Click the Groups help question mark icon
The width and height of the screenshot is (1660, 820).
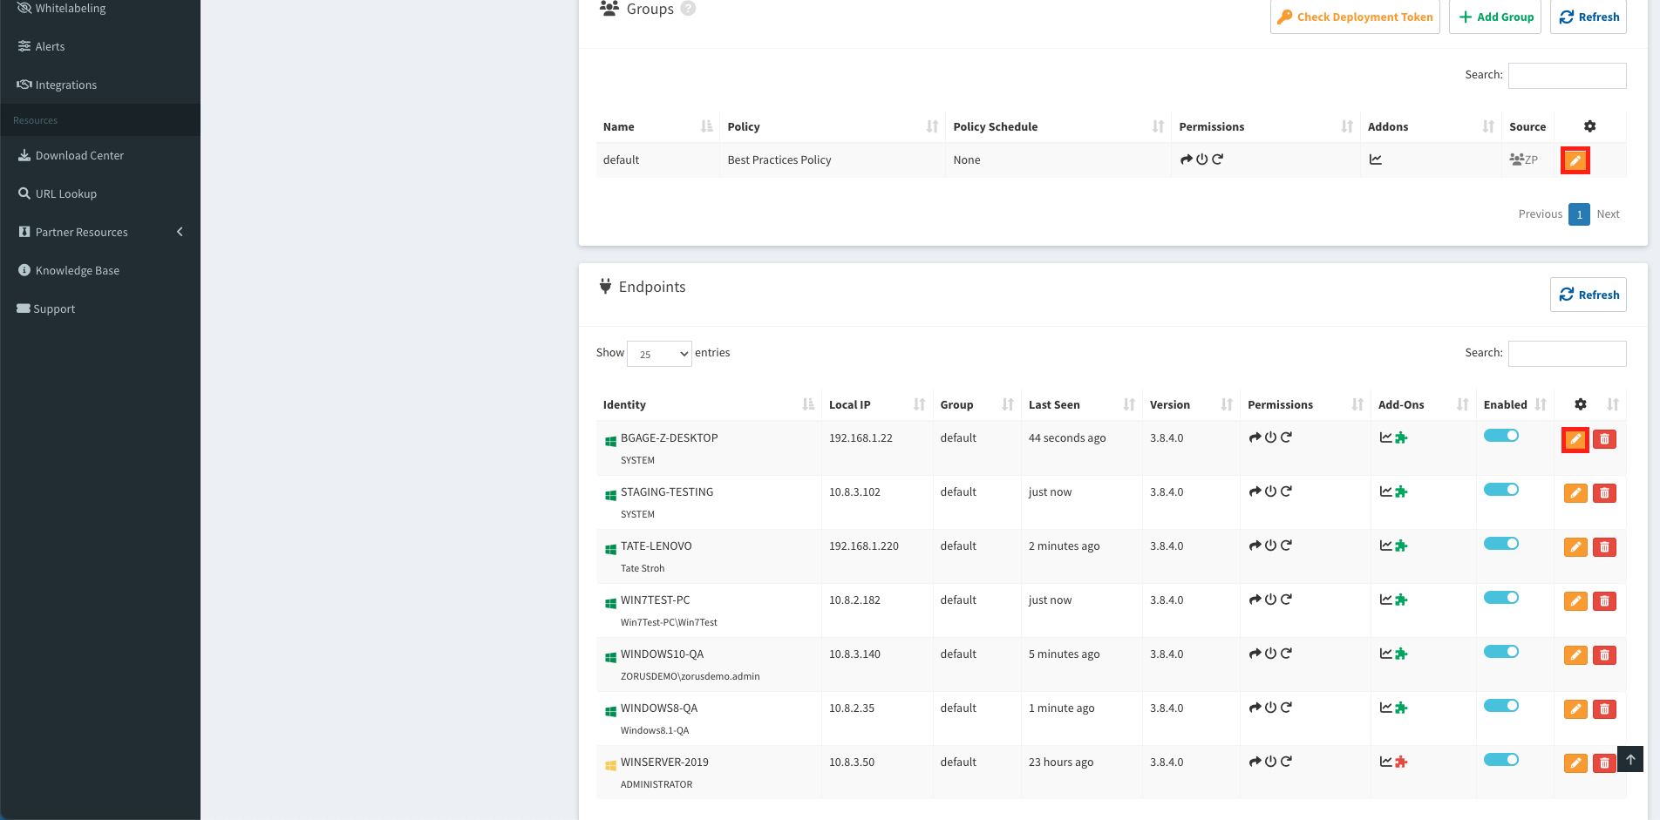coord(688,9)
